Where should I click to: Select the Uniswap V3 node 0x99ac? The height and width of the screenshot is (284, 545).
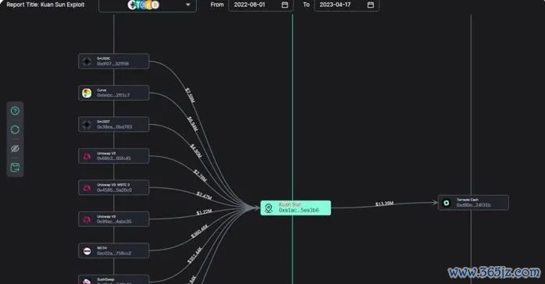click(114, 219)
